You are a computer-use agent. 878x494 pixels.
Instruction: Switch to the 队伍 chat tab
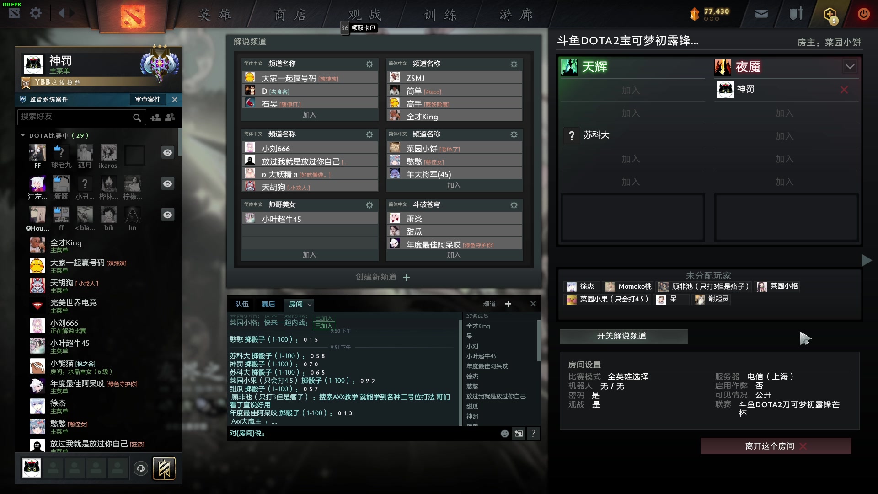click(x=241, y=304)
